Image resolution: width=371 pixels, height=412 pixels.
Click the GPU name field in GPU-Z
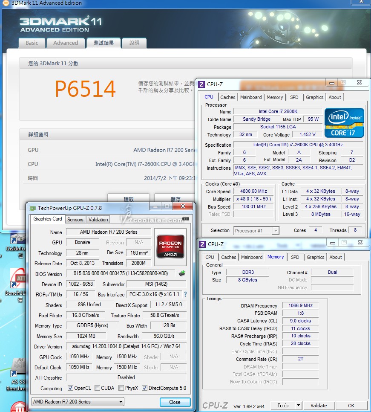click(109, 232)
